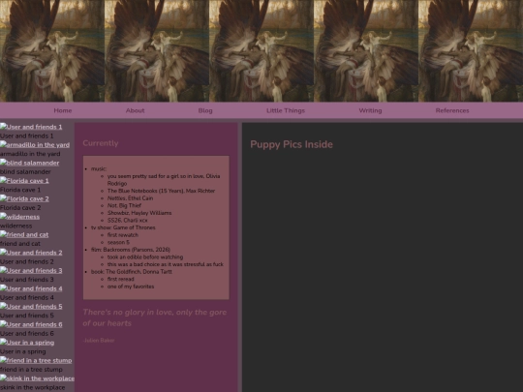View the 'Florida cave 2' image link
523x392 pixels.
24,198
